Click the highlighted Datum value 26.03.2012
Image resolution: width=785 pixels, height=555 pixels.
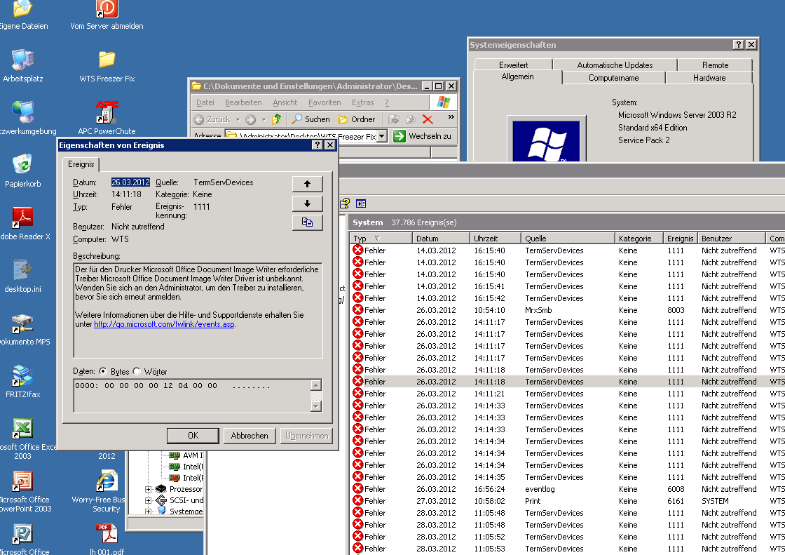point(130,182)
